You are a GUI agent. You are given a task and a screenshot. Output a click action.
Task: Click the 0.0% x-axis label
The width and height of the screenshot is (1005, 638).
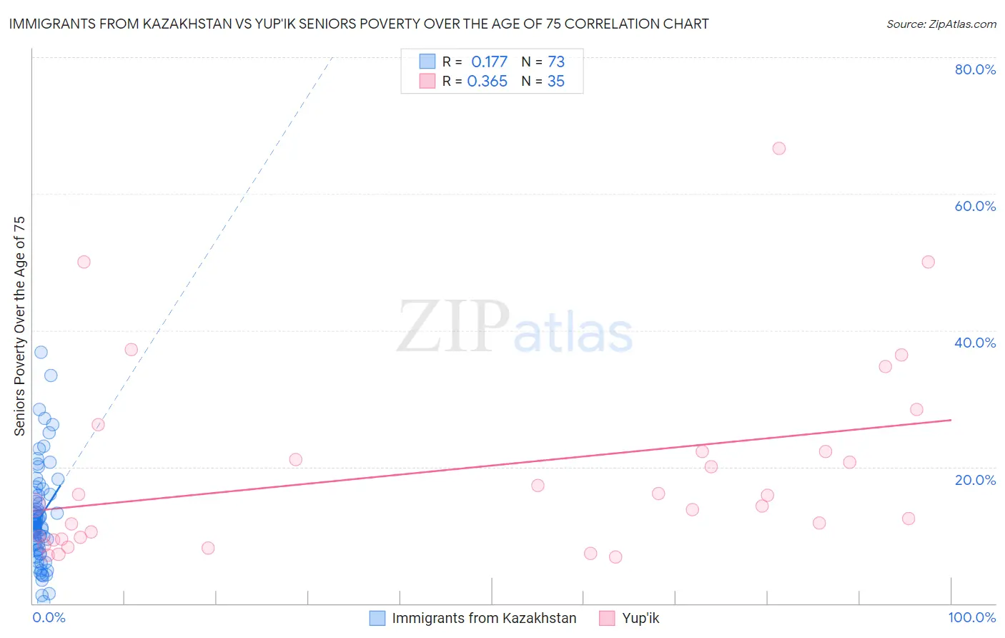click(49, 617)
